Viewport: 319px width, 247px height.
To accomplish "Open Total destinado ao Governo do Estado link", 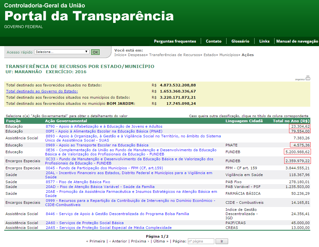I will 42,91.
